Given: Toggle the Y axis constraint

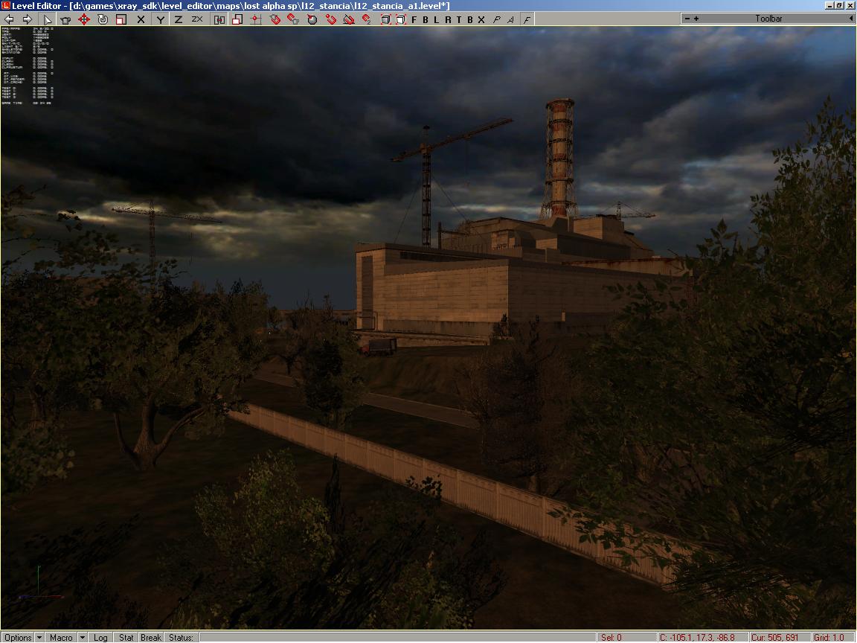Looking at the screenshot, I should click(160, 19).
